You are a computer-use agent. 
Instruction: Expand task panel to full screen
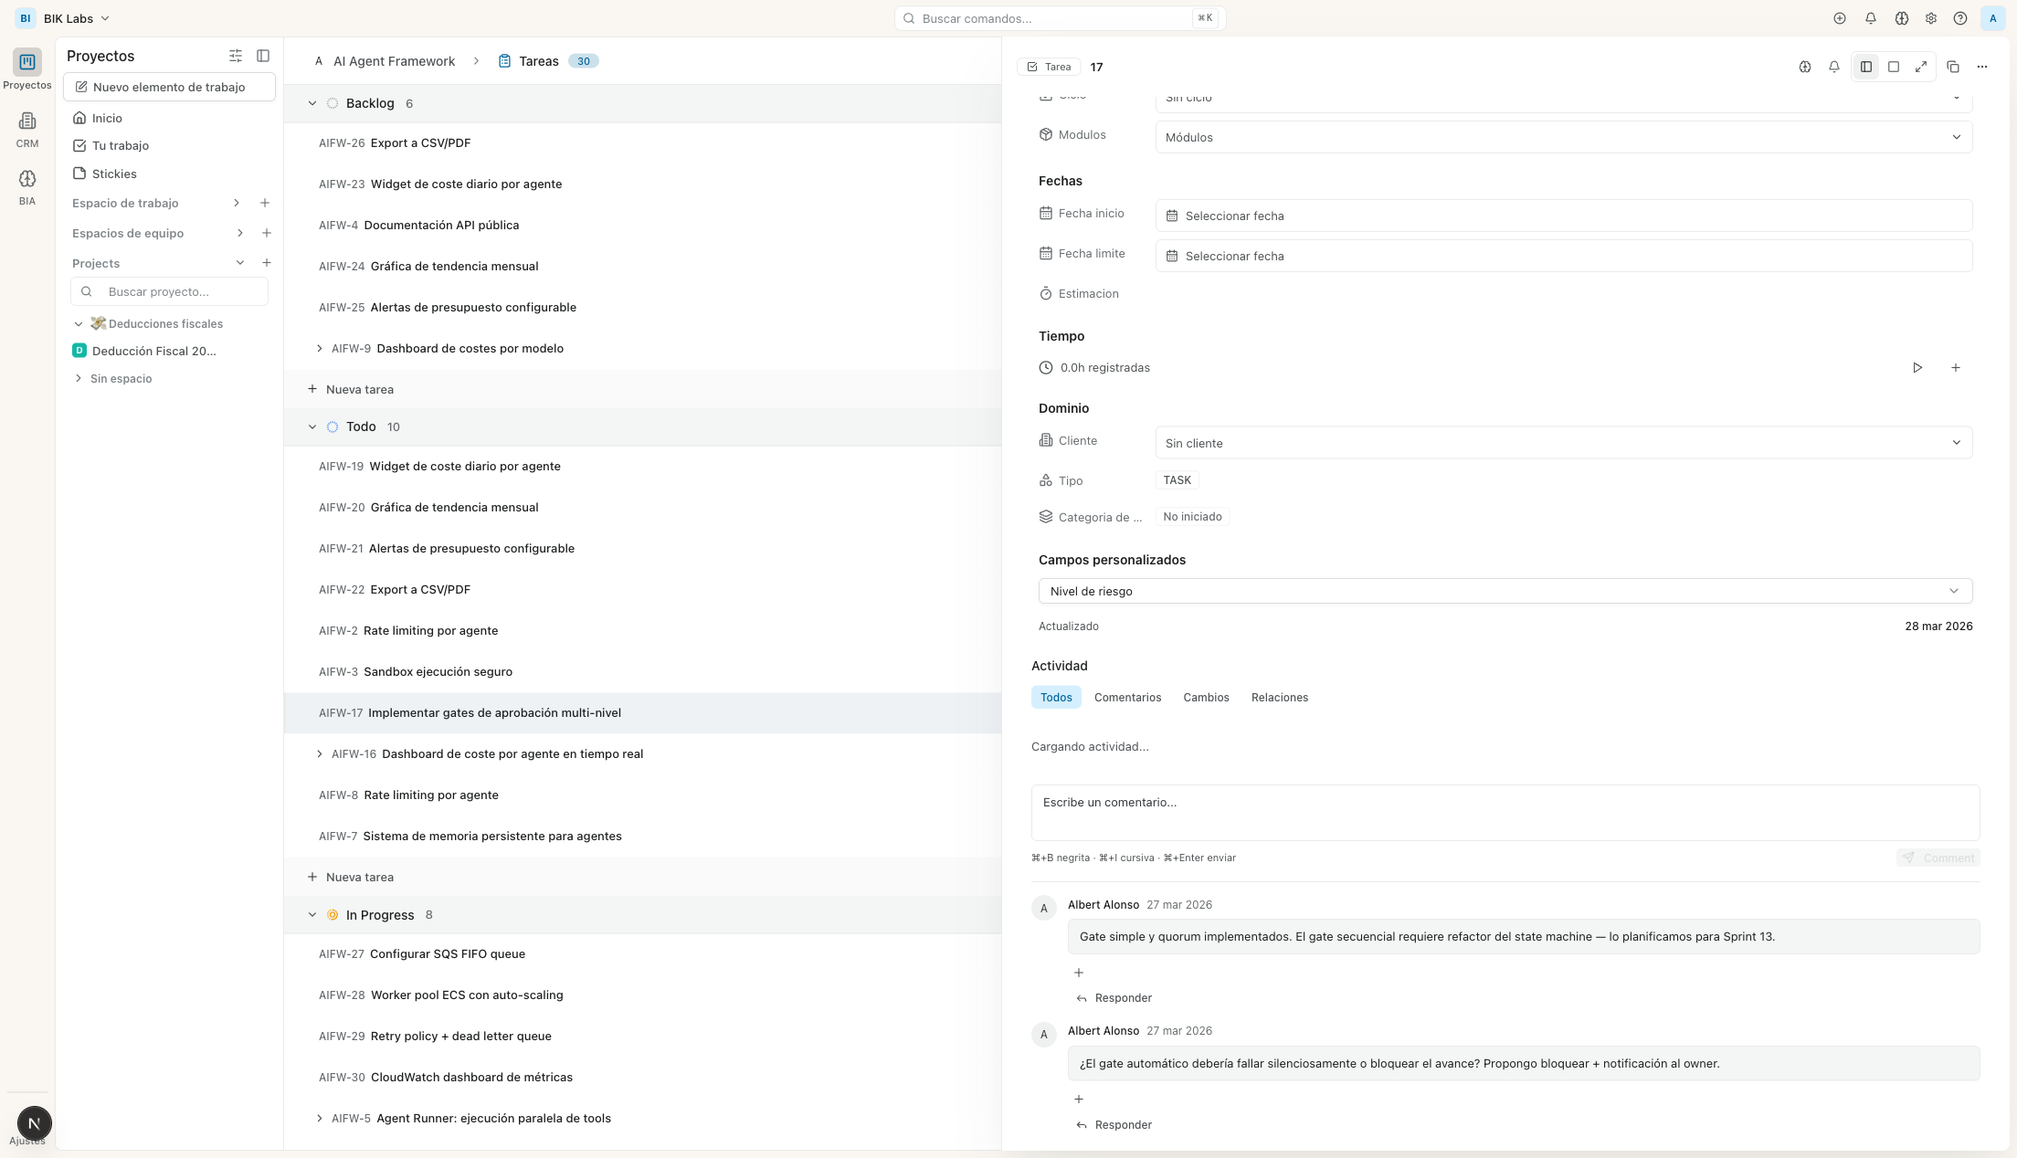pyautogui.click(x=1921, y=67)
